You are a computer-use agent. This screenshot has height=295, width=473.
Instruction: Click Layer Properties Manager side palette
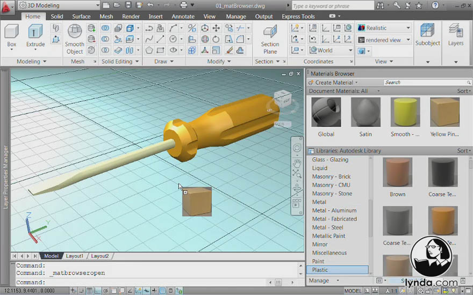pyautogui.click(x=5, y=178)
